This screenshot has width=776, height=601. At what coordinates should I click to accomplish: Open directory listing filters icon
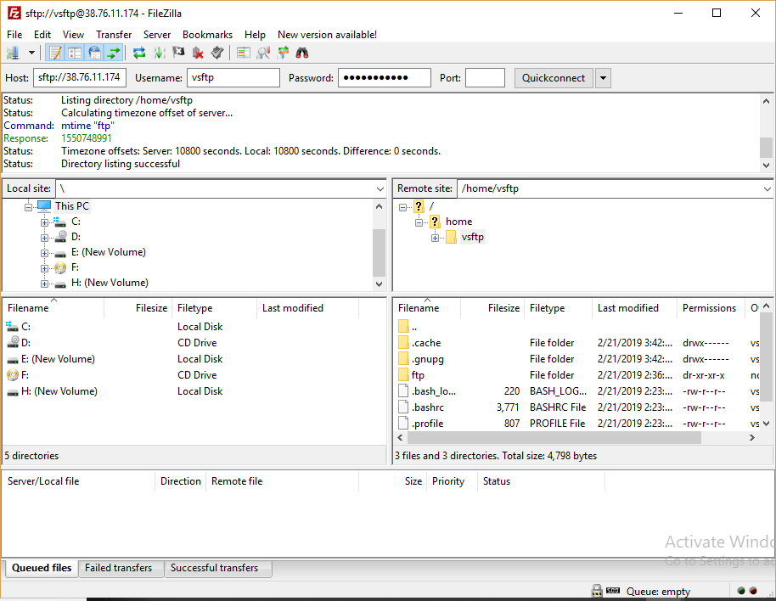click(x=243, y=53)
